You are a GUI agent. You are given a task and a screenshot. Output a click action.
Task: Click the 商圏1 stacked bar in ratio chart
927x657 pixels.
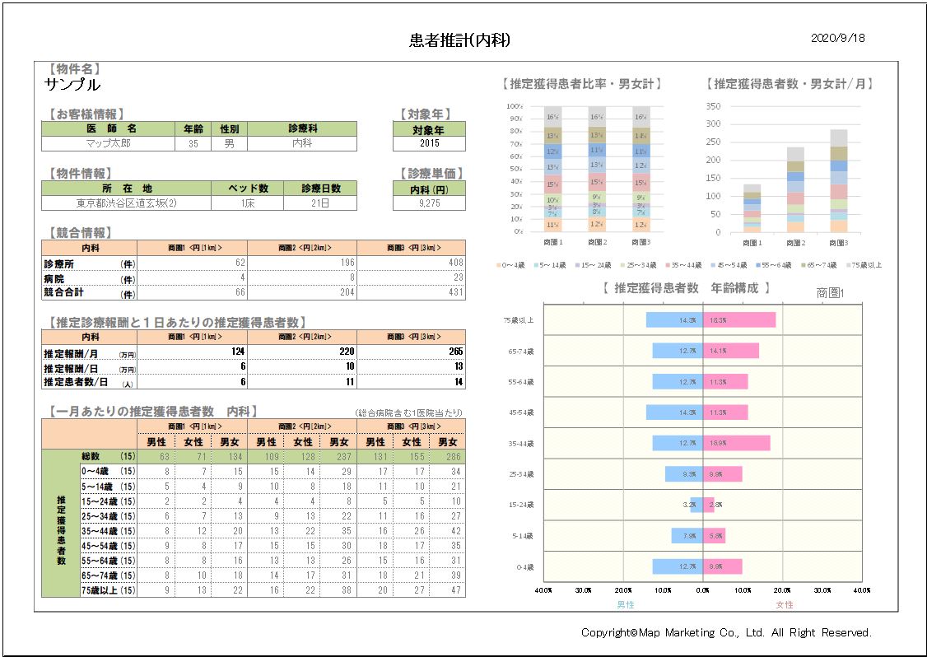point(552,169)
